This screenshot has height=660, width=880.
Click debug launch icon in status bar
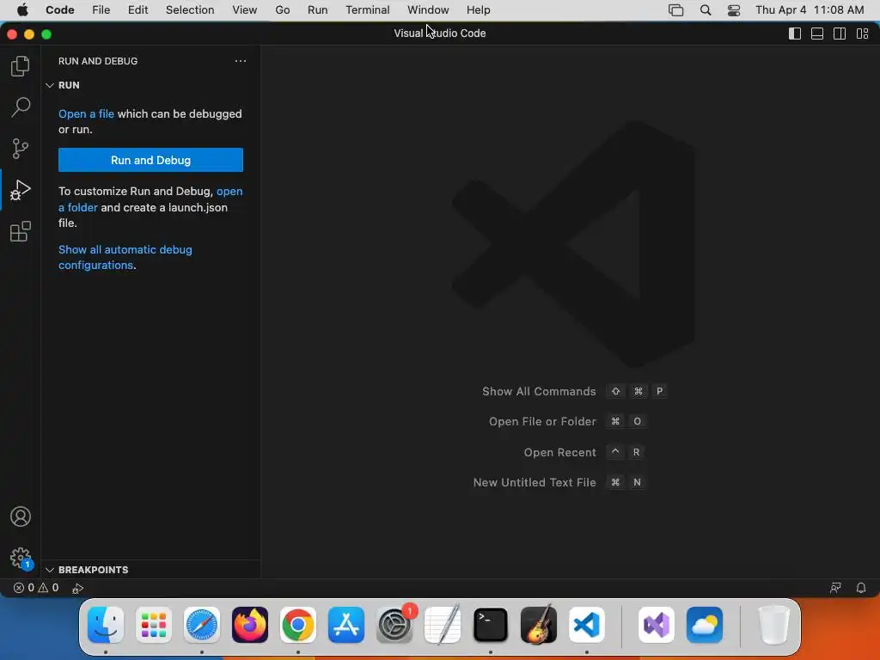point(78,588)
